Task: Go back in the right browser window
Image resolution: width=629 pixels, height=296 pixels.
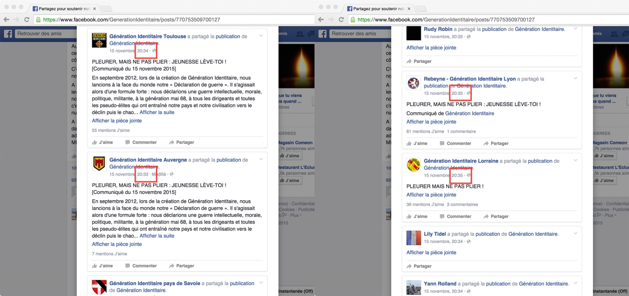Action: coord(321,20)
